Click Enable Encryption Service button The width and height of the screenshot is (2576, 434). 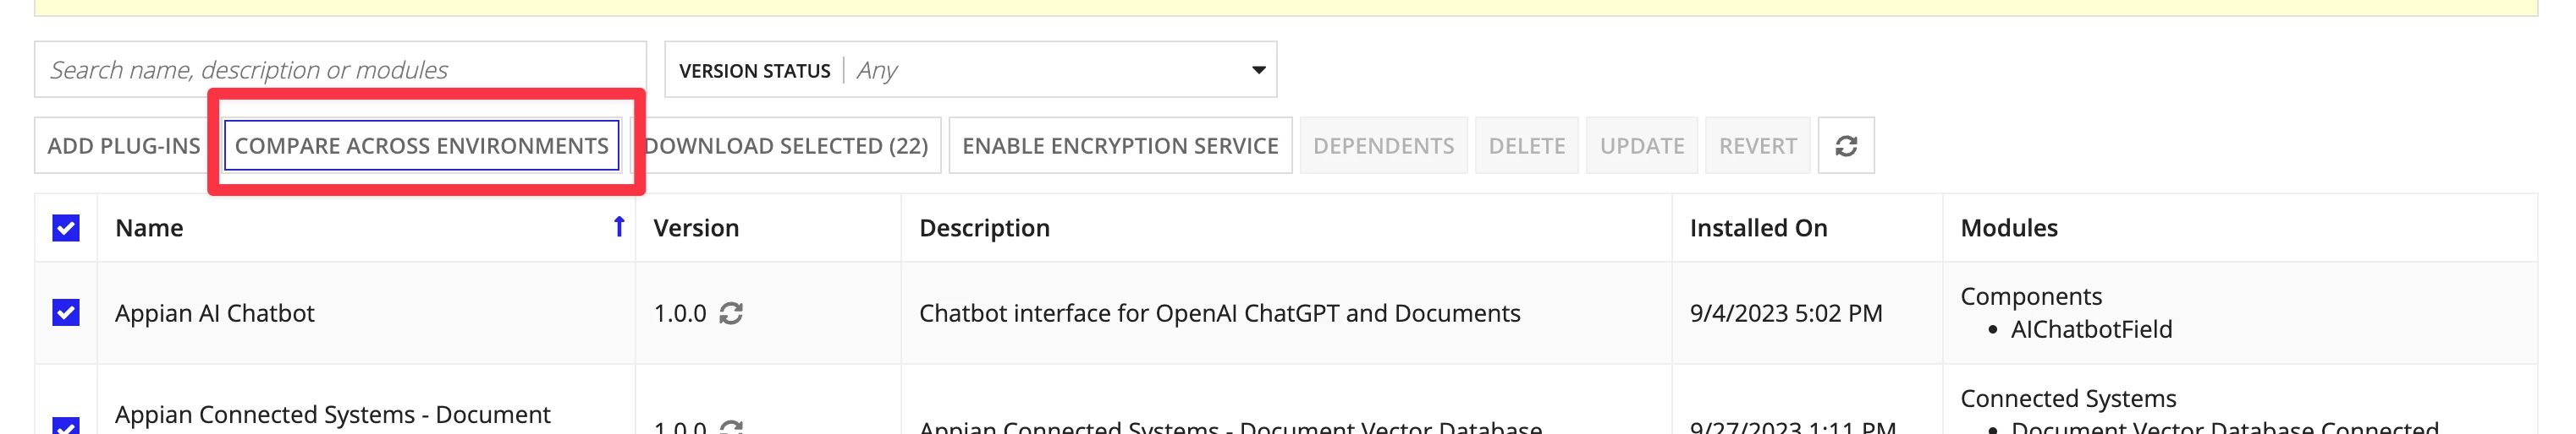(1120, 146)
